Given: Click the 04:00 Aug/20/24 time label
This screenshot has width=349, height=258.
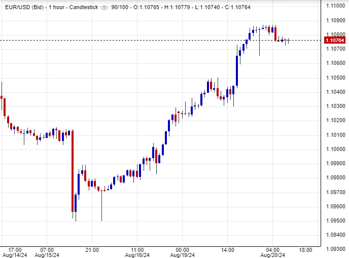Looking at the screenshot, I should coord(272,253).
